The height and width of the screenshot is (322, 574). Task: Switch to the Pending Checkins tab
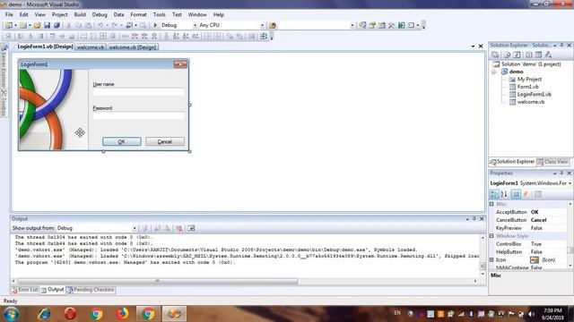click(91, 290)
